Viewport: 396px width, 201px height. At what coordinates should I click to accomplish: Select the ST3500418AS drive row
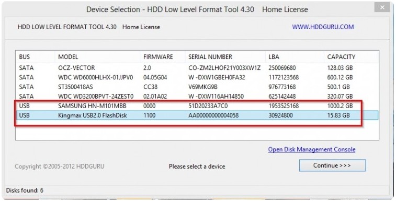pyautogui.click(x=197, y=87)
